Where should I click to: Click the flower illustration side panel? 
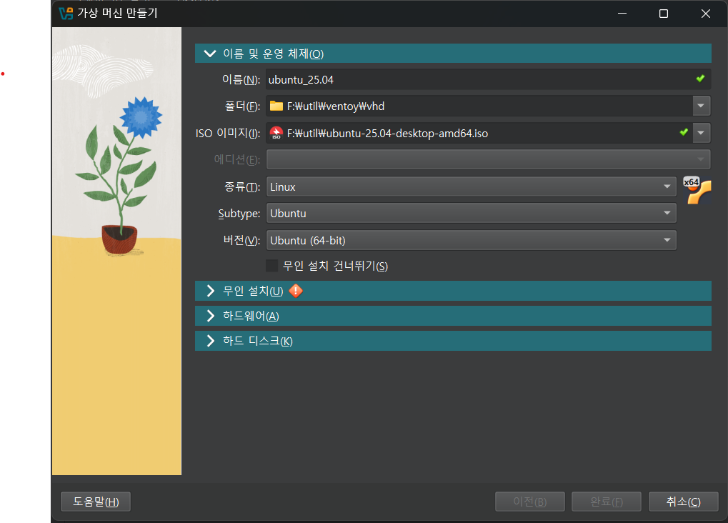116,251
